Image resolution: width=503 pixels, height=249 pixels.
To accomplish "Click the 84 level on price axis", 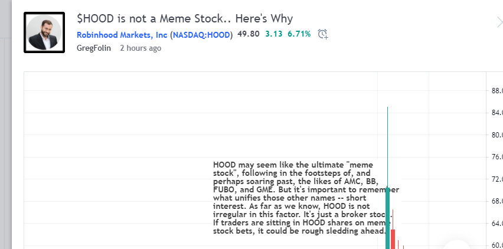I will [497, 112].
